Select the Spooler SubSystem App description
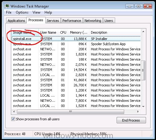 pos(108,44)
